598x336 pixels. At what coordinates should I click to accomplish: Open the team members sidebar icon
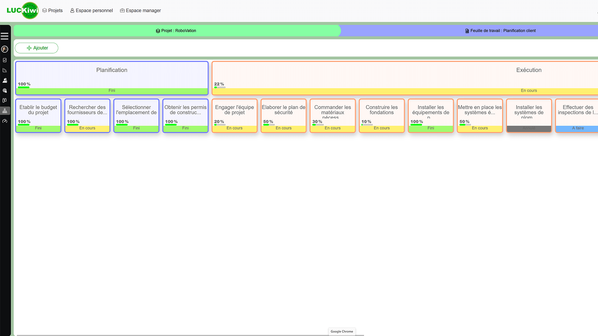[5, 81]
